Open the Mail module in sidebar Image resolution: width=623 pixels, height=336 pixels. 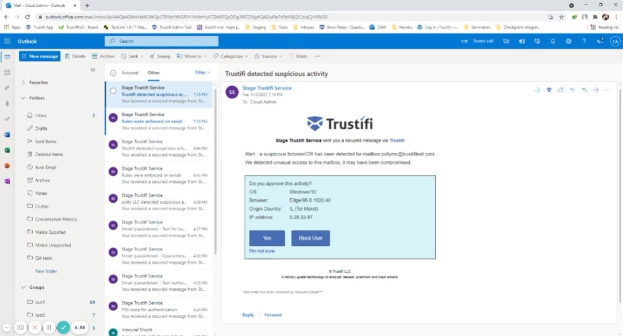pos(7,57)
